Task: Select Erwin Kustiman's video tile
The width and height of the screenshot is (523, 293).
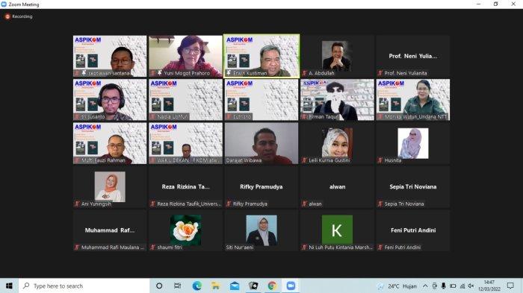Action: point(261,56)
